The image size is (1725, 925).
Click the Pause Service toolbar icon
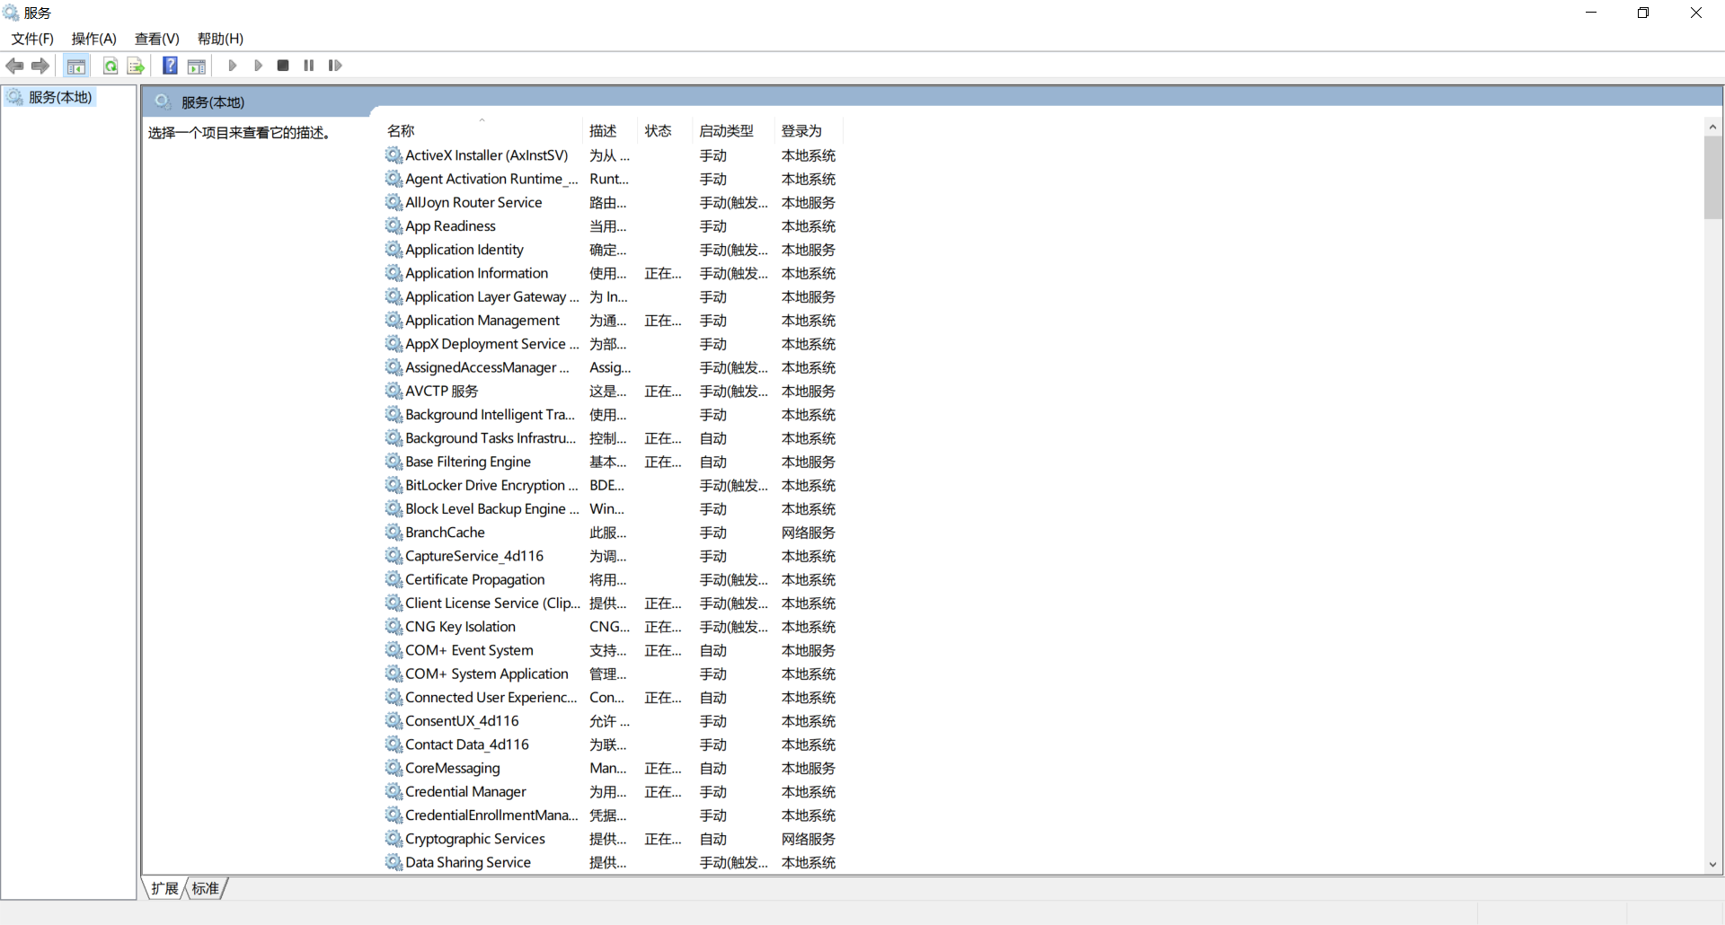(309, 66)
